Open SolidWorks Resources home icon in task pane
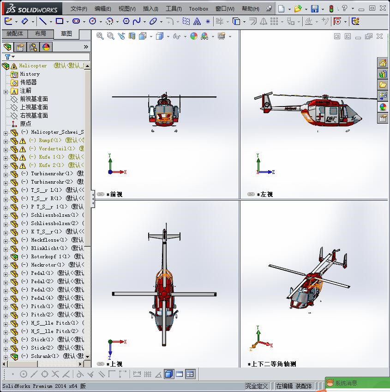The image size is (390, 392). [x=383, y=63]
